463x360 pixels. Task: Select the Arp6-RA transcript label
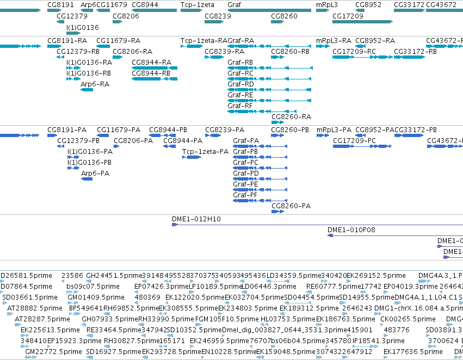95,84
